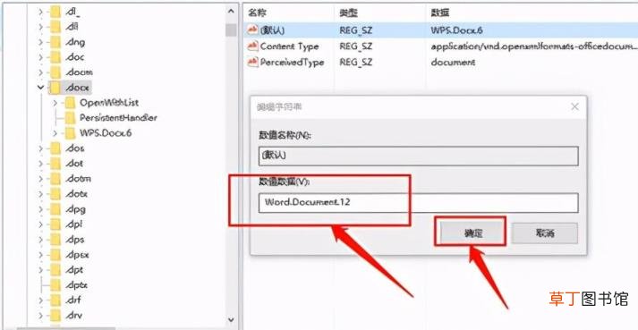Click the tree scrollbar down arrow
The width and height of the screenshot is (638, 330).
pos(231,320)
